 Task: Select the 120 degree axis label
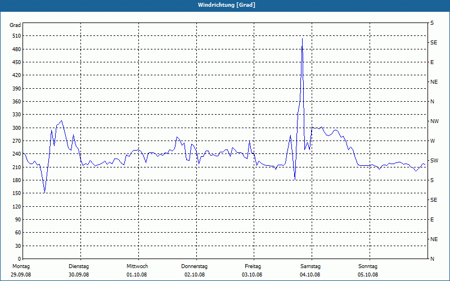point(17,206)
